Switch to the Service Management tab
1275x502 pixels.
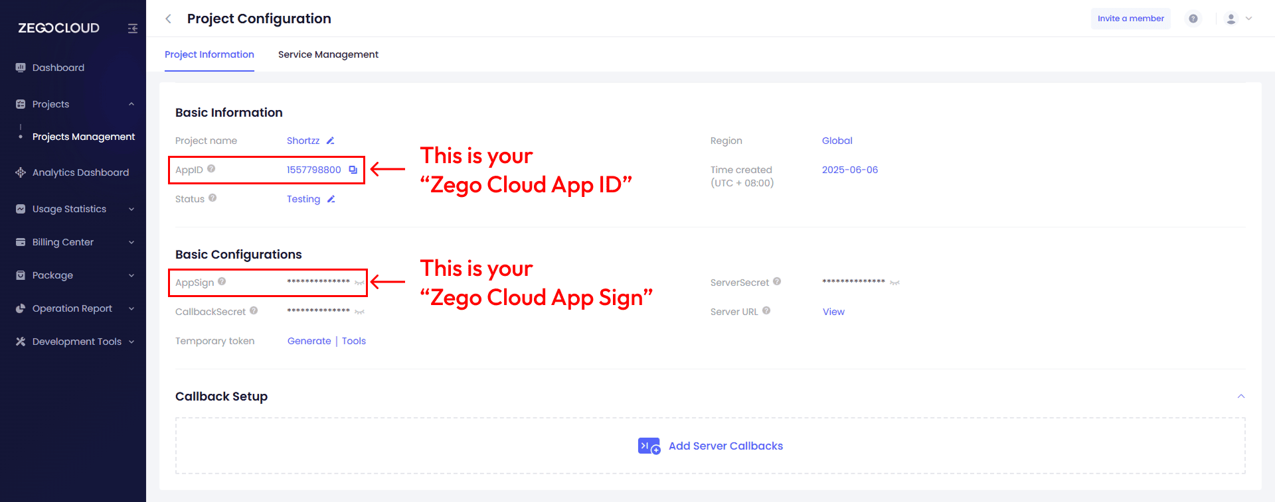point(328,54)
